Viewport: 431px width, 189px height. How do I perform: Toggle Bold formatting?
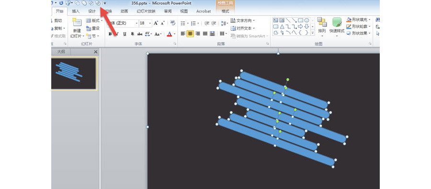[x=110, y=34]
